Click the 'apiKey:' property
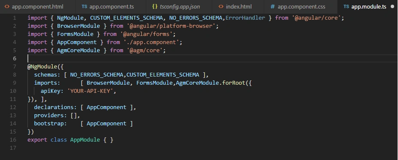This screenshot has height=160, width=398. click(52, 91)
